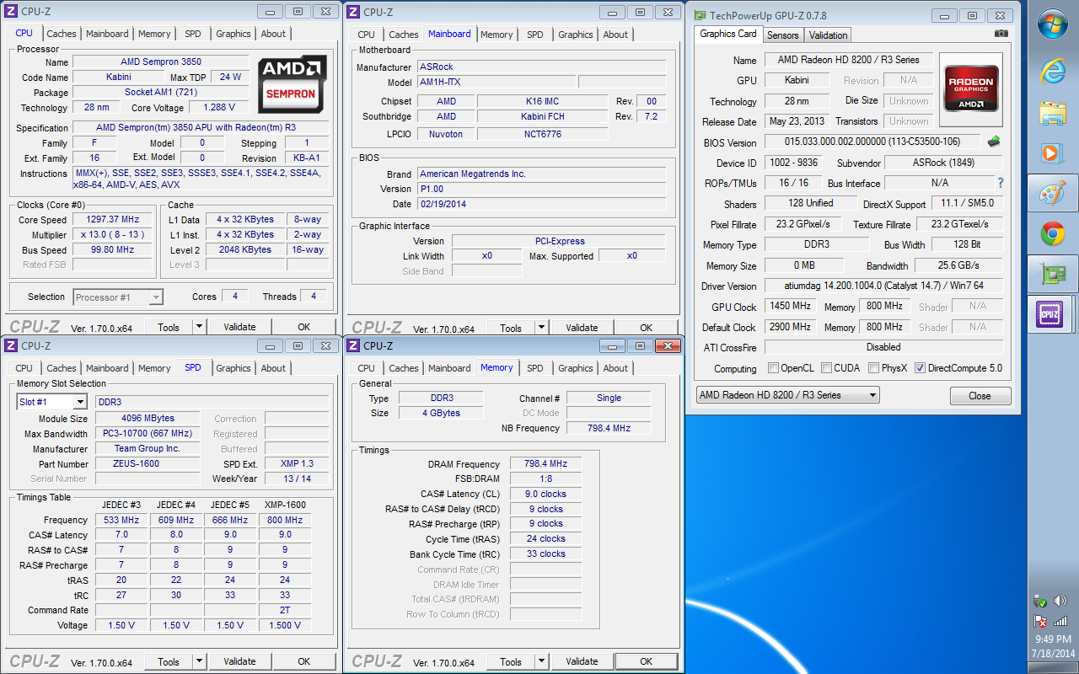The height and width of the screenshot is (674, 1079).
Task: Click the network signal bars tray icon
Action: click(x=1061, y=622)
